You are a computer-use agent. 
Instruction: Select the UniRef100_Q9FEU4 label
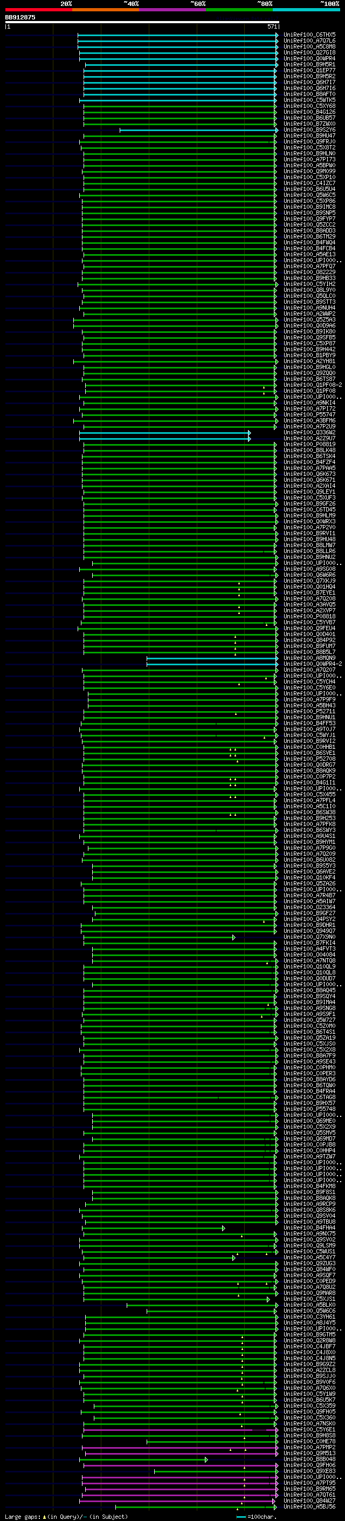[x=309, y=629]
